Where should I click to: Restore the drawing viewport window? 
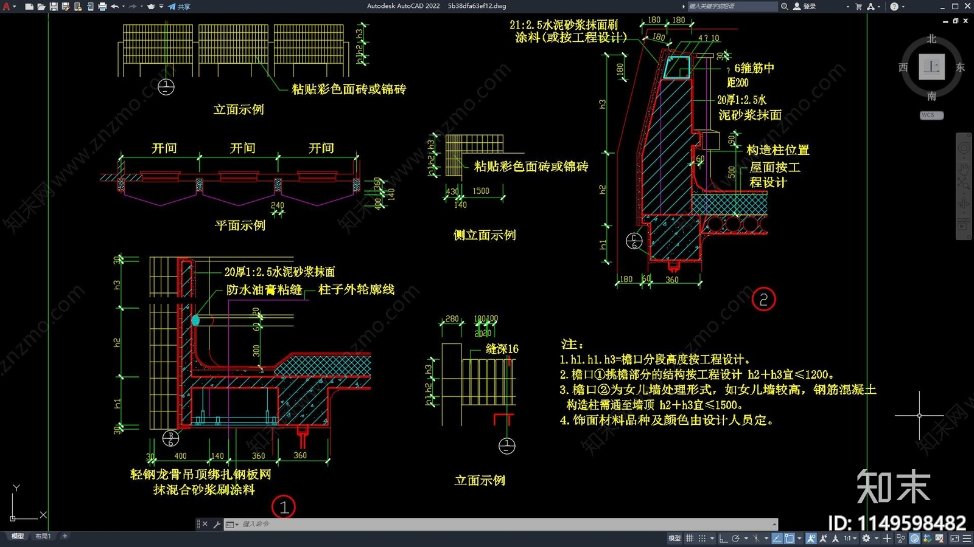pos(956,21)
